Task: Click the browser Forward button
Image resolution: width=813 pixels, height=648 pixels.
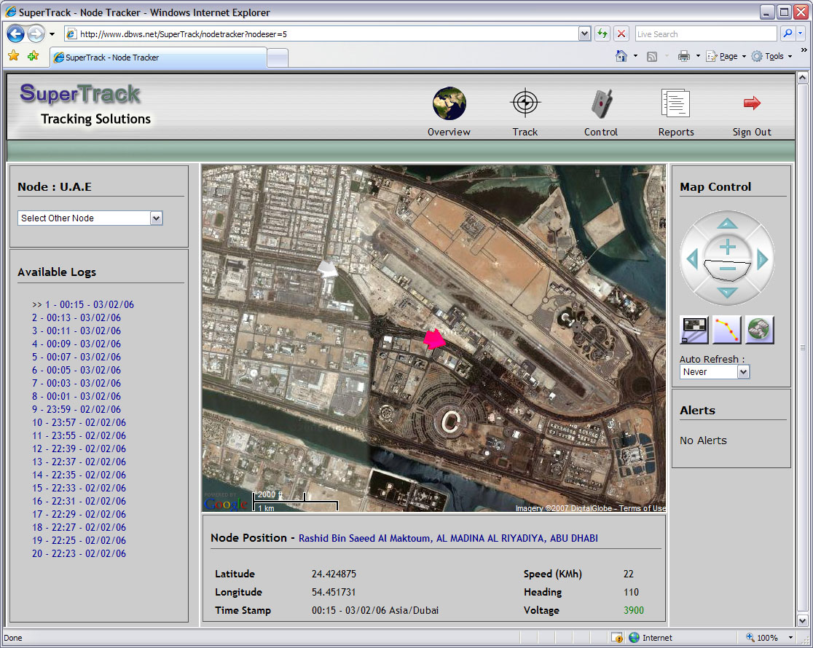Action: tap(36, 34)
